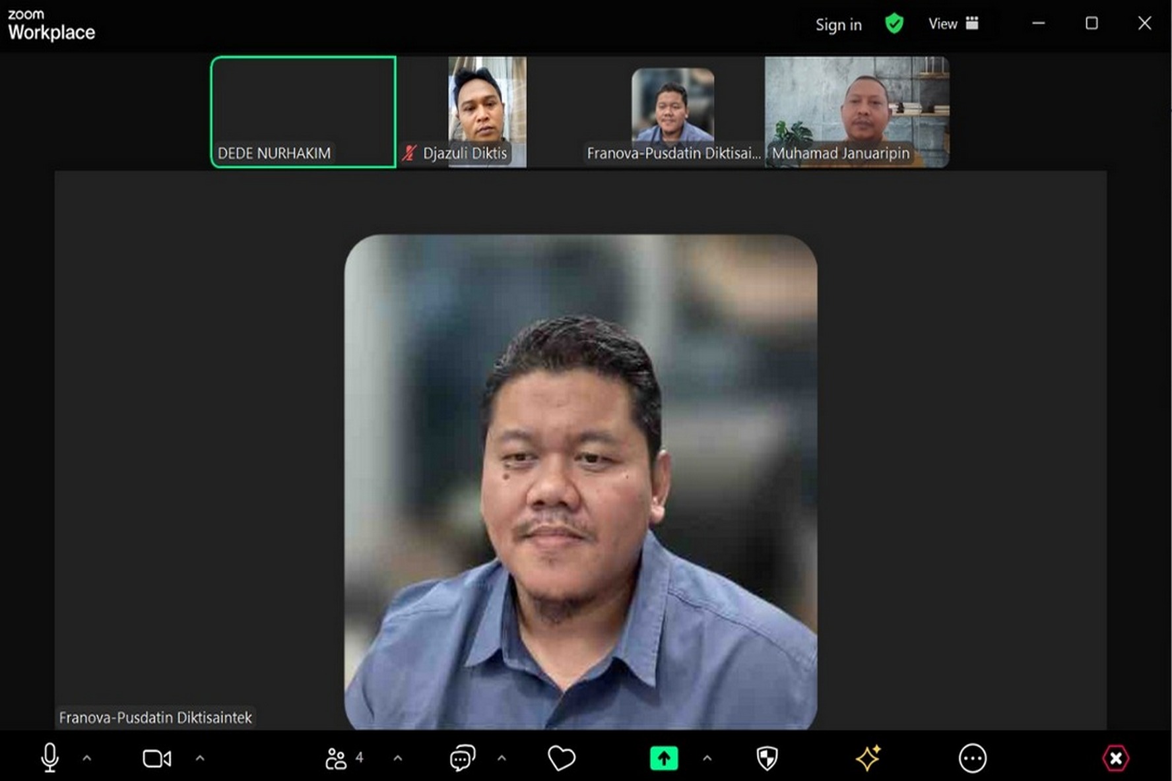Open the More options ellipsis icon

pos(973,759)
